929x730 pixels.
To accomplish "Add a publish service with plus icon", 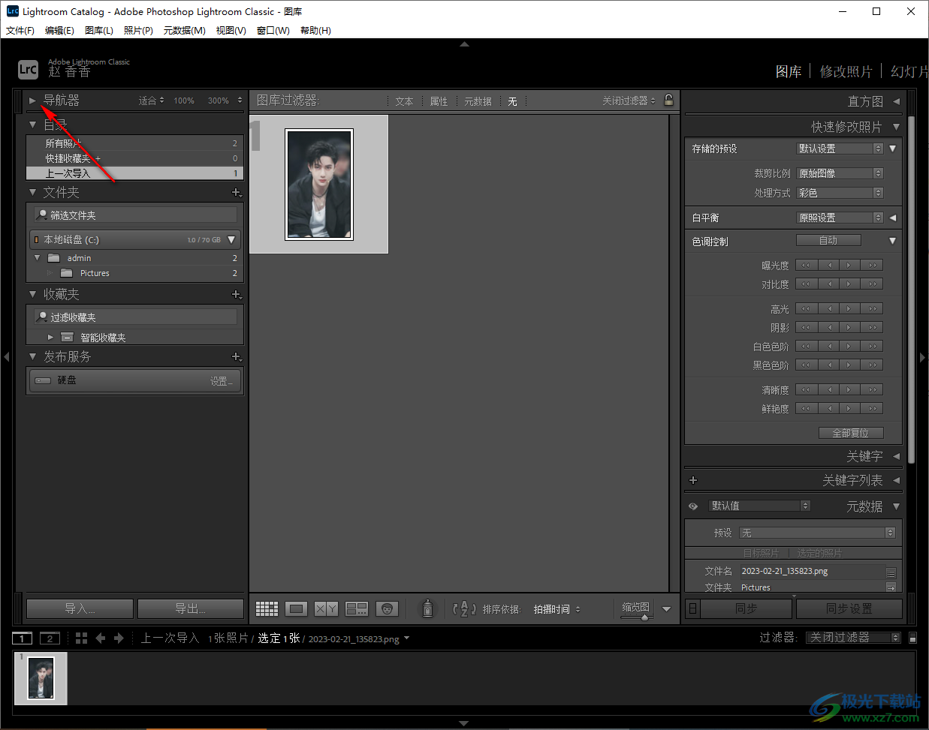I will [x=237, y=357].
